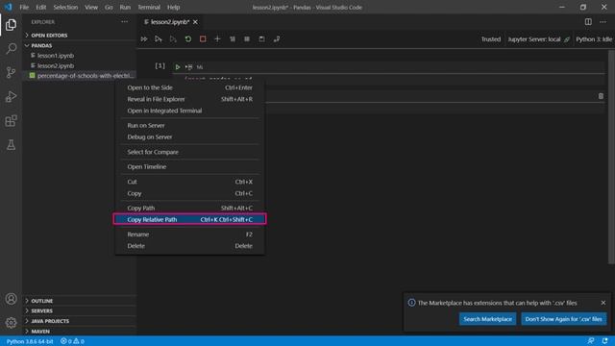Viewport: 615px width, 346px height.
Task: Open the Extensions view
Action: tap(11, 120)
